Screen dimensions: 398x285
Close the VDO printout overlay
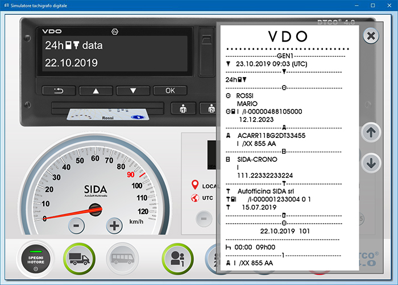(371, 36)
